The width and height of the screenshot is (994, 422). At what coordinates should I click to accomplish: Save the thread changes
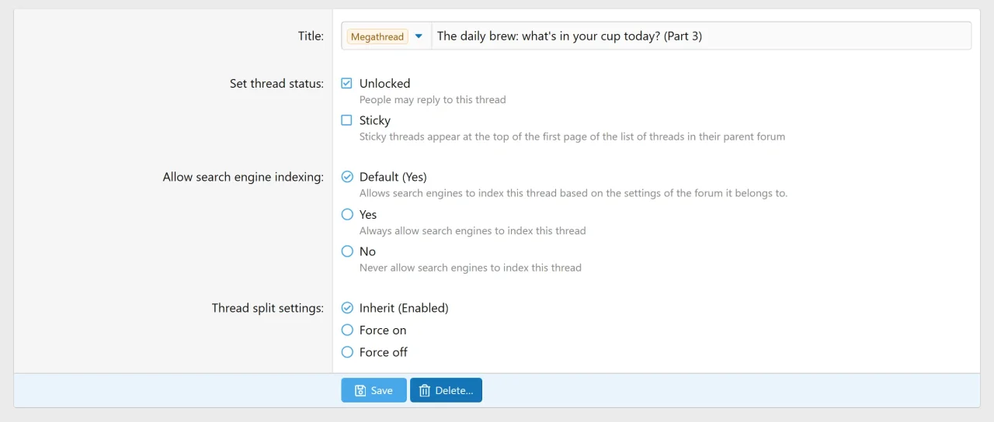[x=374, y=390]
